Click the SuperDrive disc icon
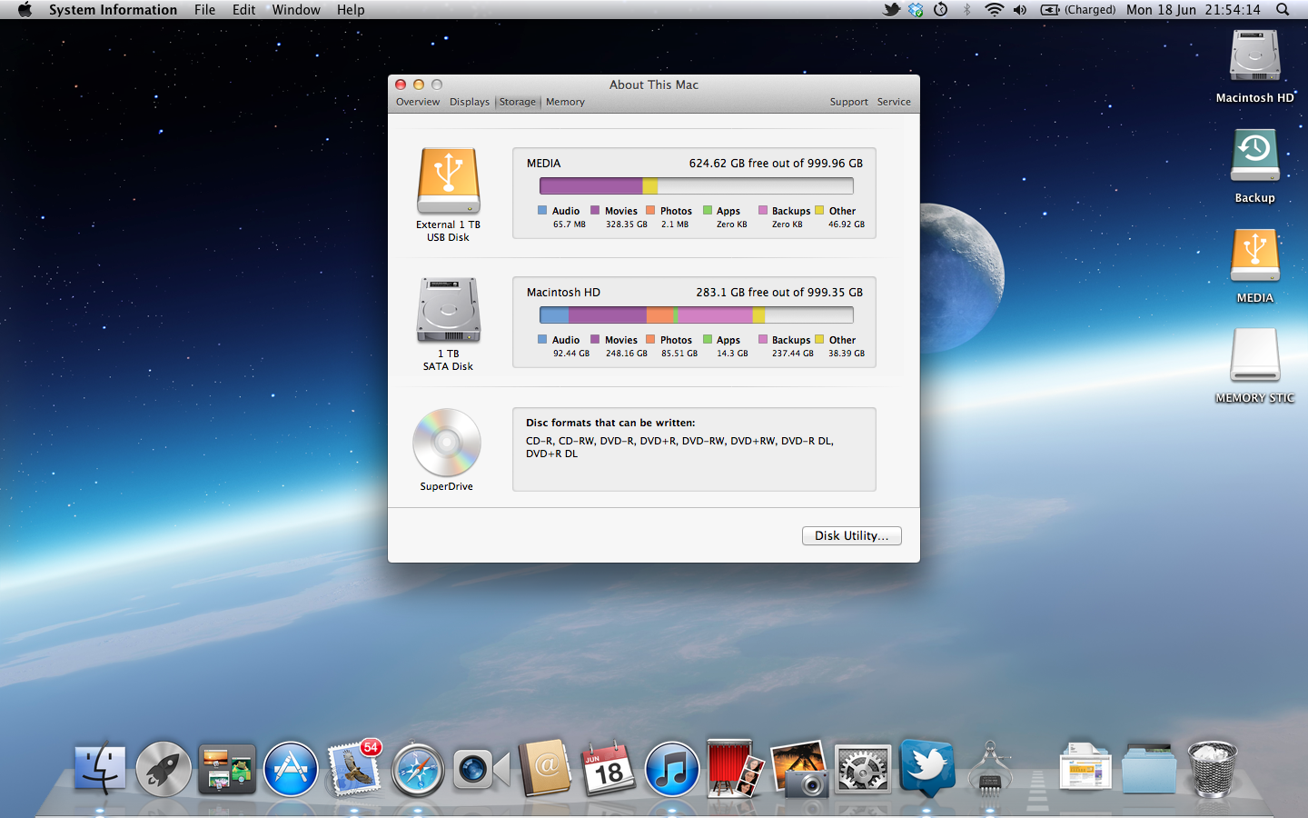The height and width of the screenshot is (818, 1308). (x=447, y=443)
